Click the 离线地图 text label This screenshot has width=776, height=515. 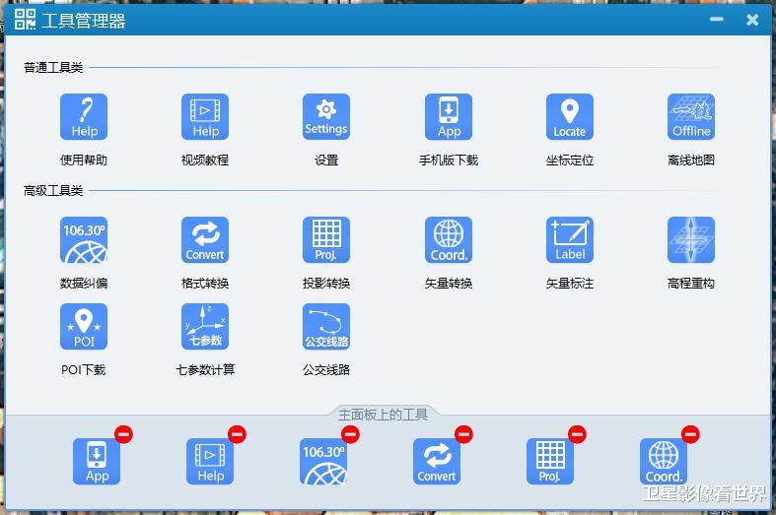[691, 160]
